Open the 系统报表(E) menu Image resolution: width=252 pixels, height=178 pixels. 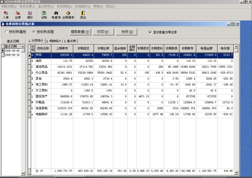tap(64, 6)
